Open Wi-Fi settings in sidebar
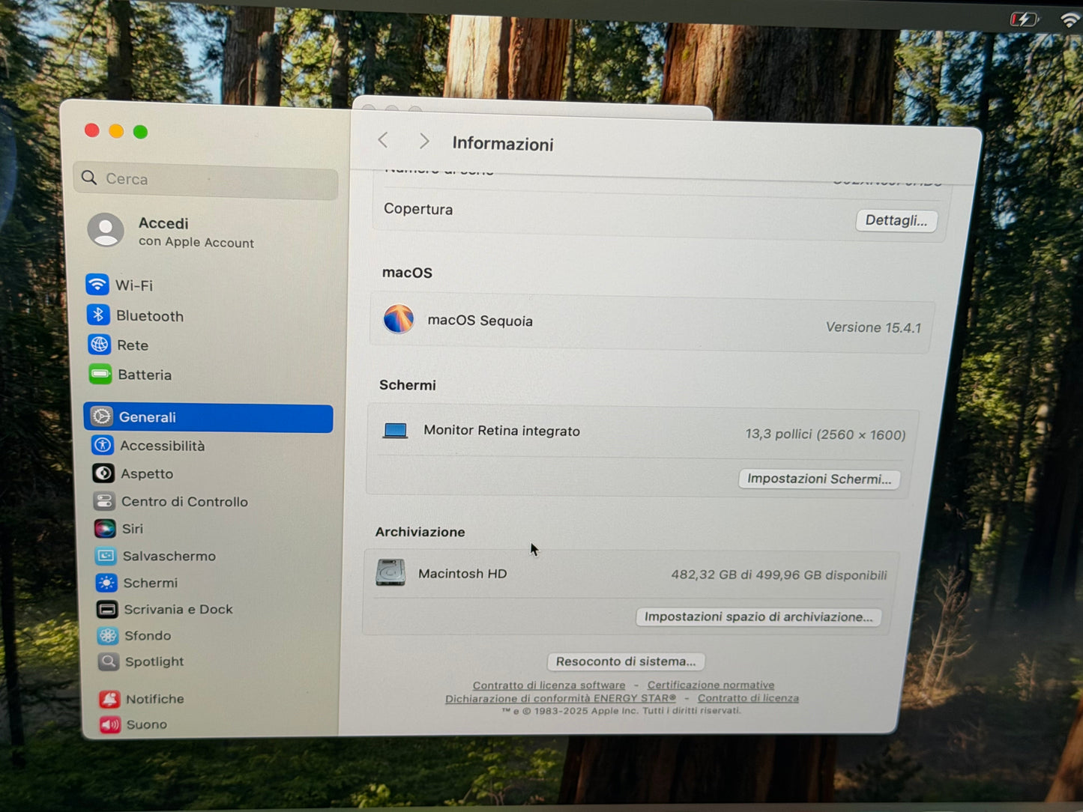Screen dimensions: 1083x812 [x=120, y=285]
